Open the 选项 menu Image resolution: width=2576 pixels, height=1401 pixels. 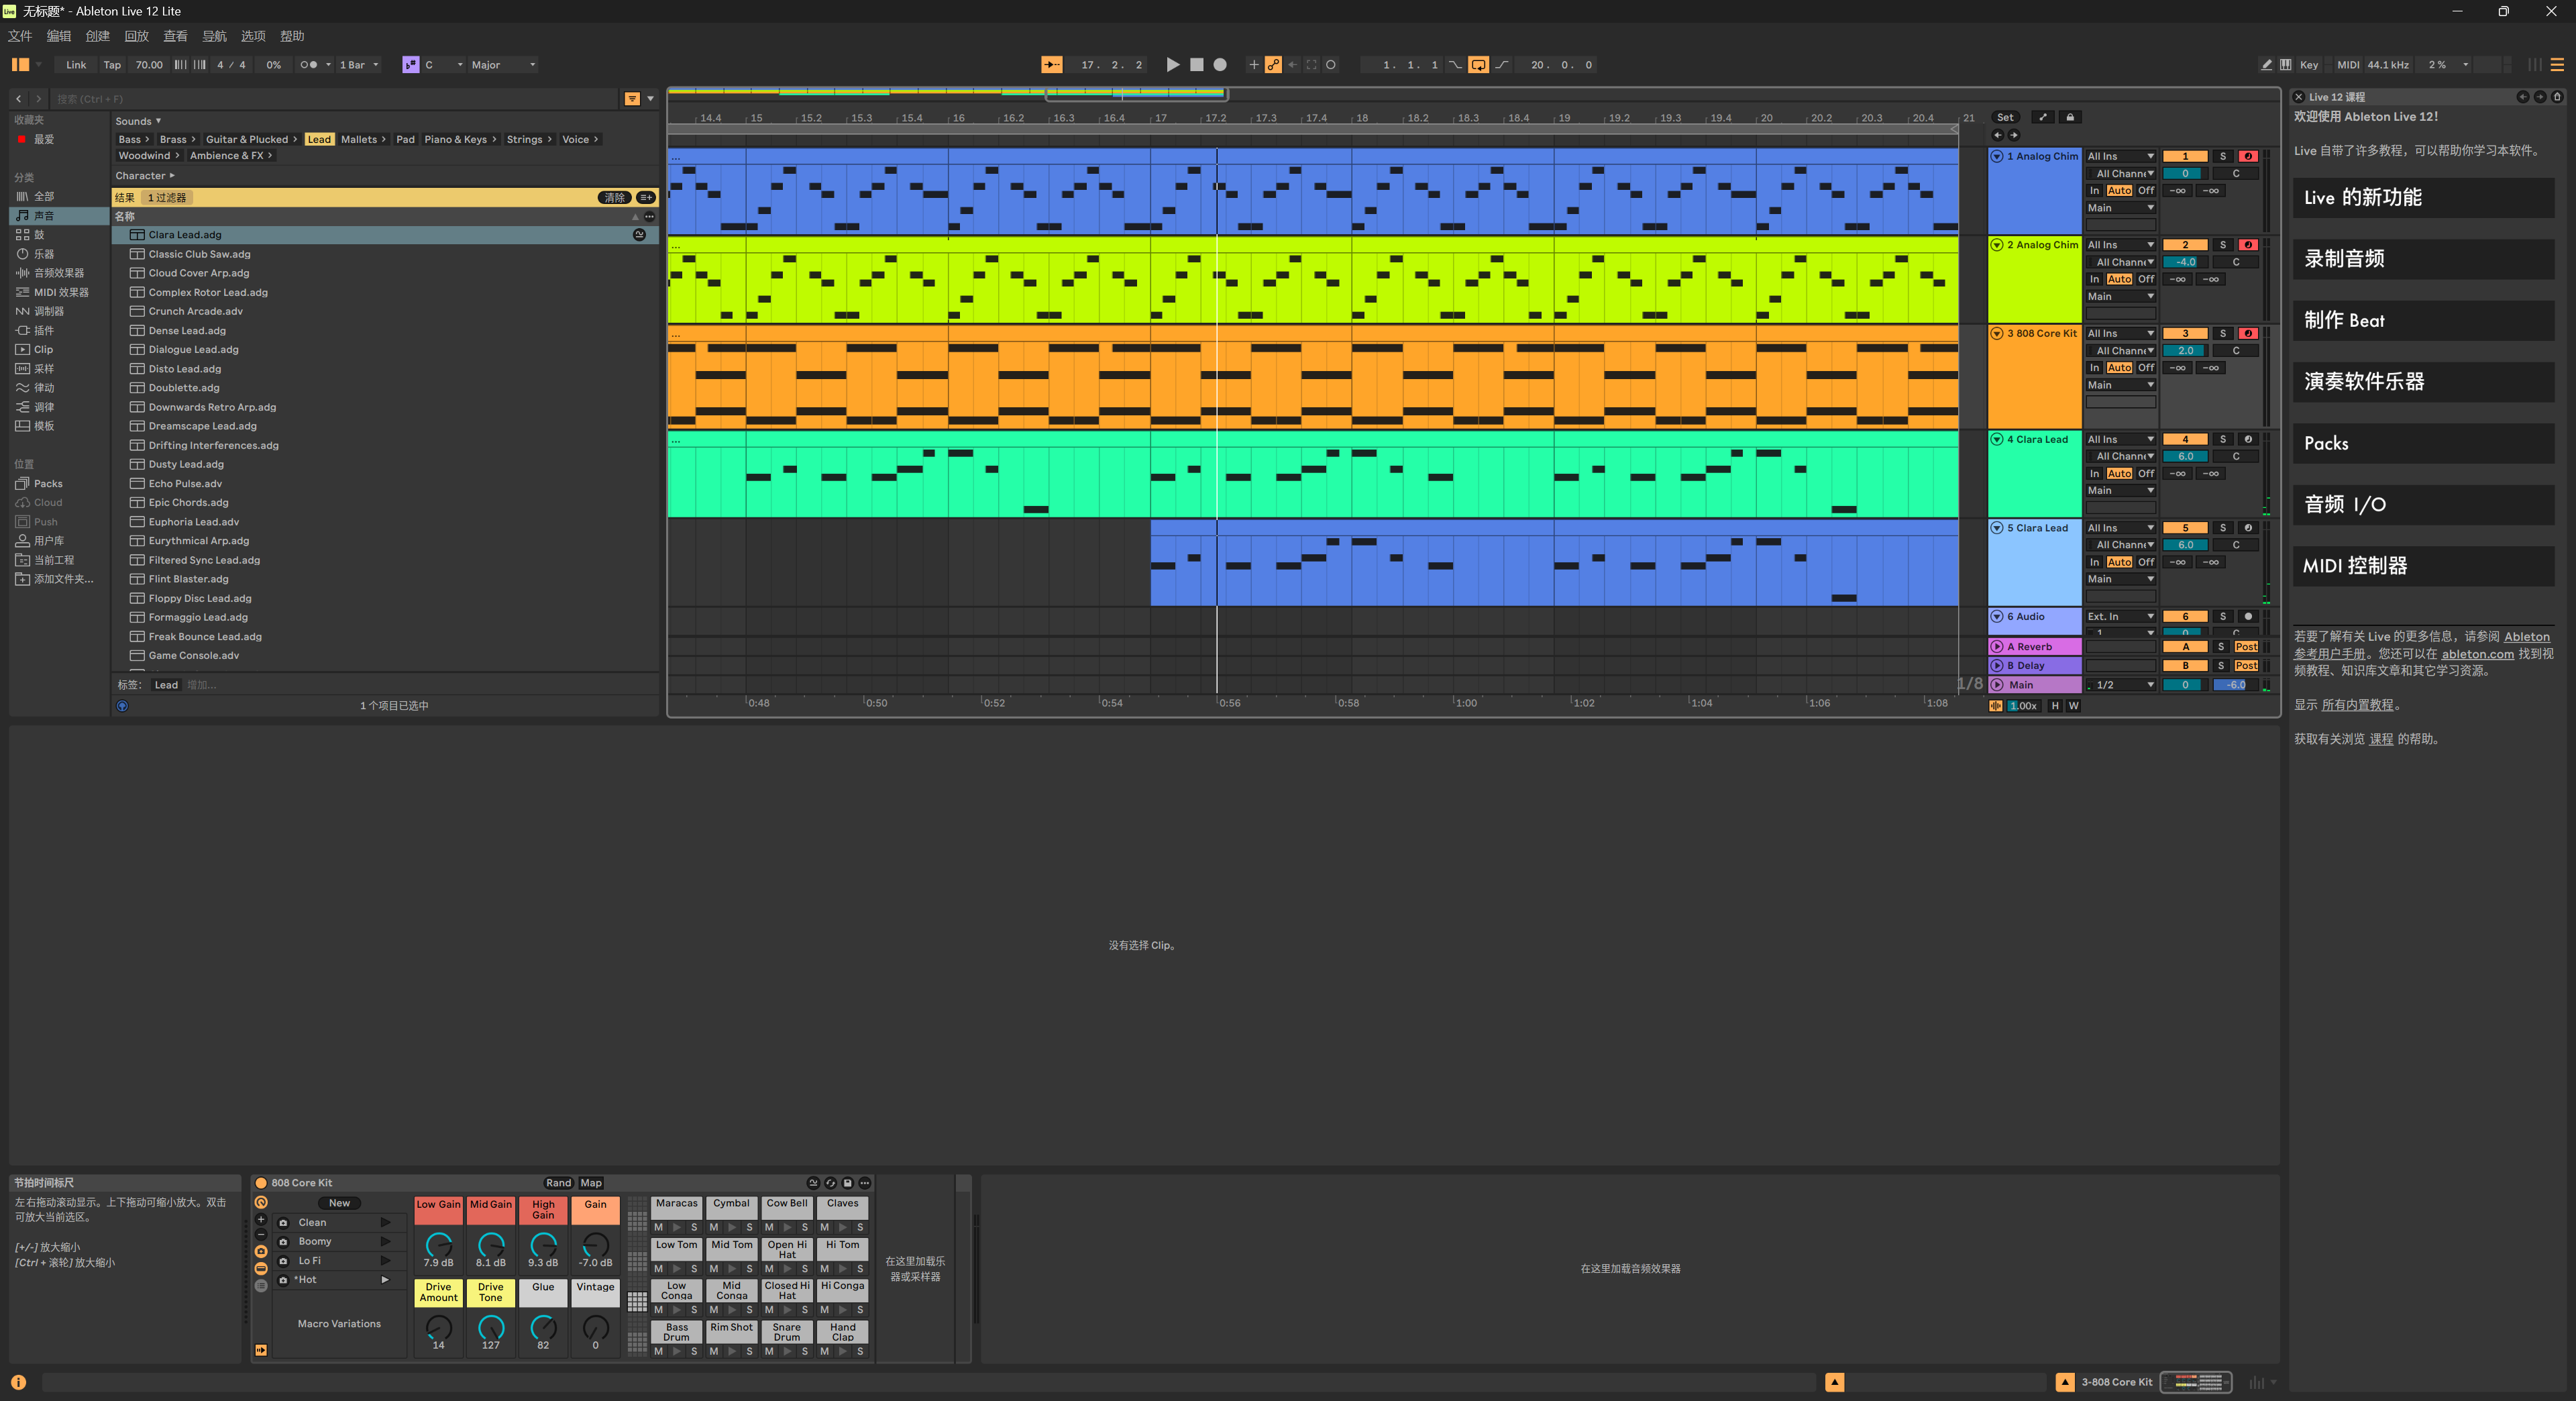[253, 36]
